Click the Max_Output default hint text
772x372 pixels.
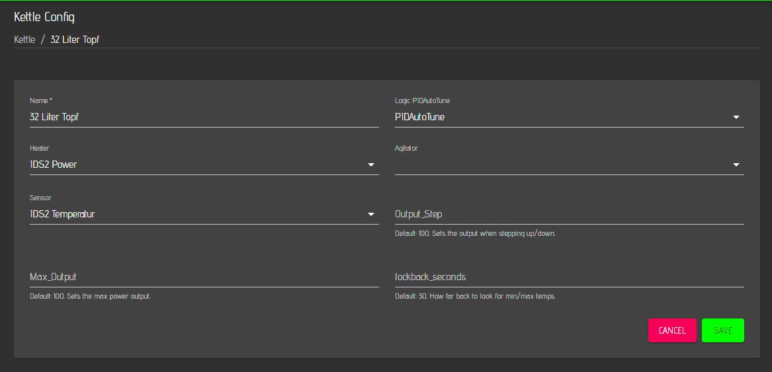coord(90,297)
